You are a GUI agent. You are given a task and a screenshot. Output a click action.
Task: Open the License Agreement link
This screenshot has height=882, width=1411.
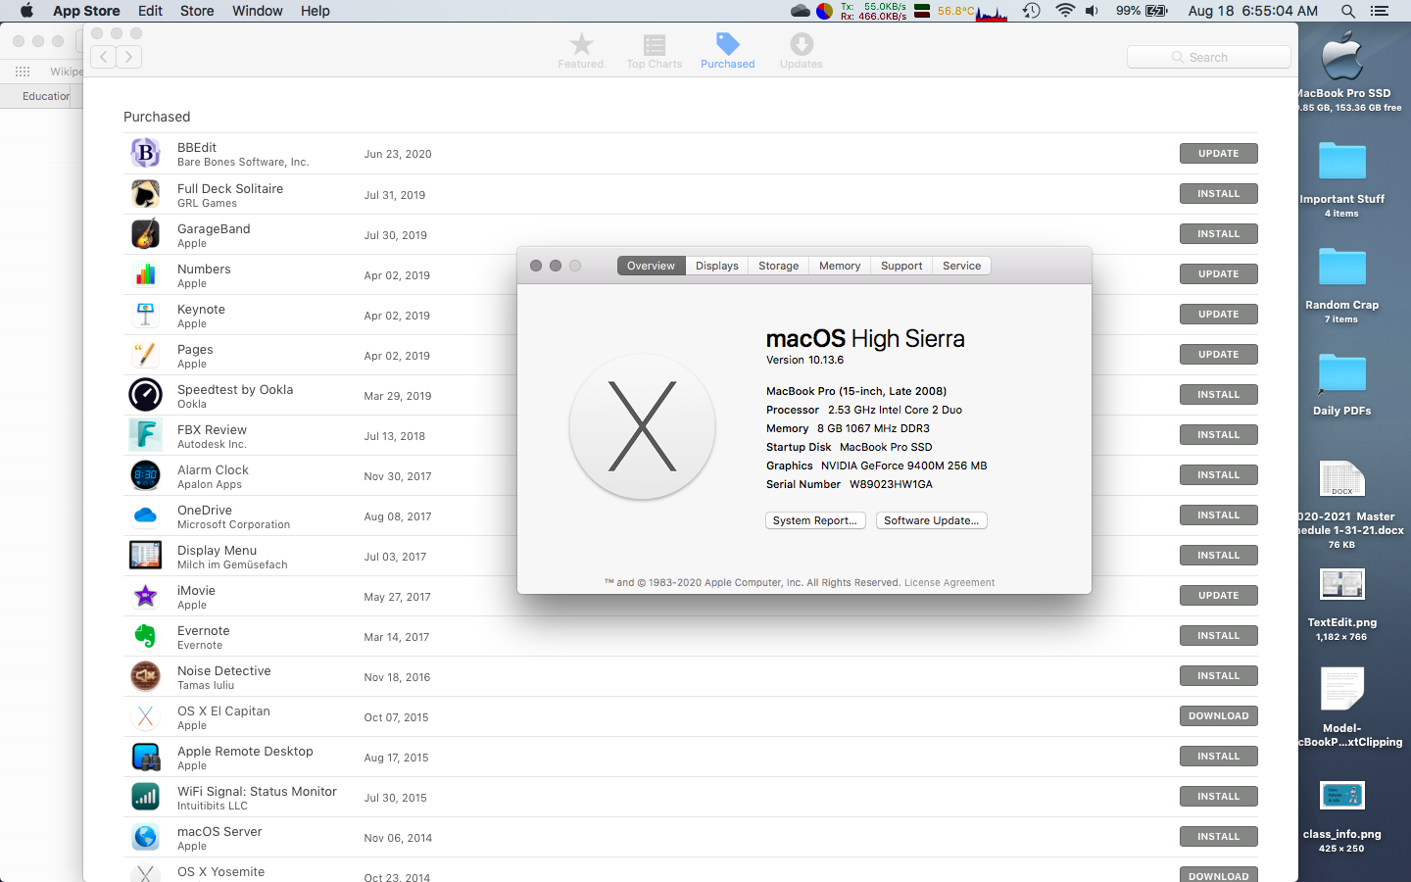pos(949,582)
